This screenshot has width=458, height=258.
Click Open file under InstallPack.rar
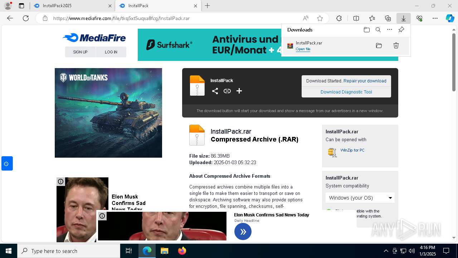tap(303, 49)
